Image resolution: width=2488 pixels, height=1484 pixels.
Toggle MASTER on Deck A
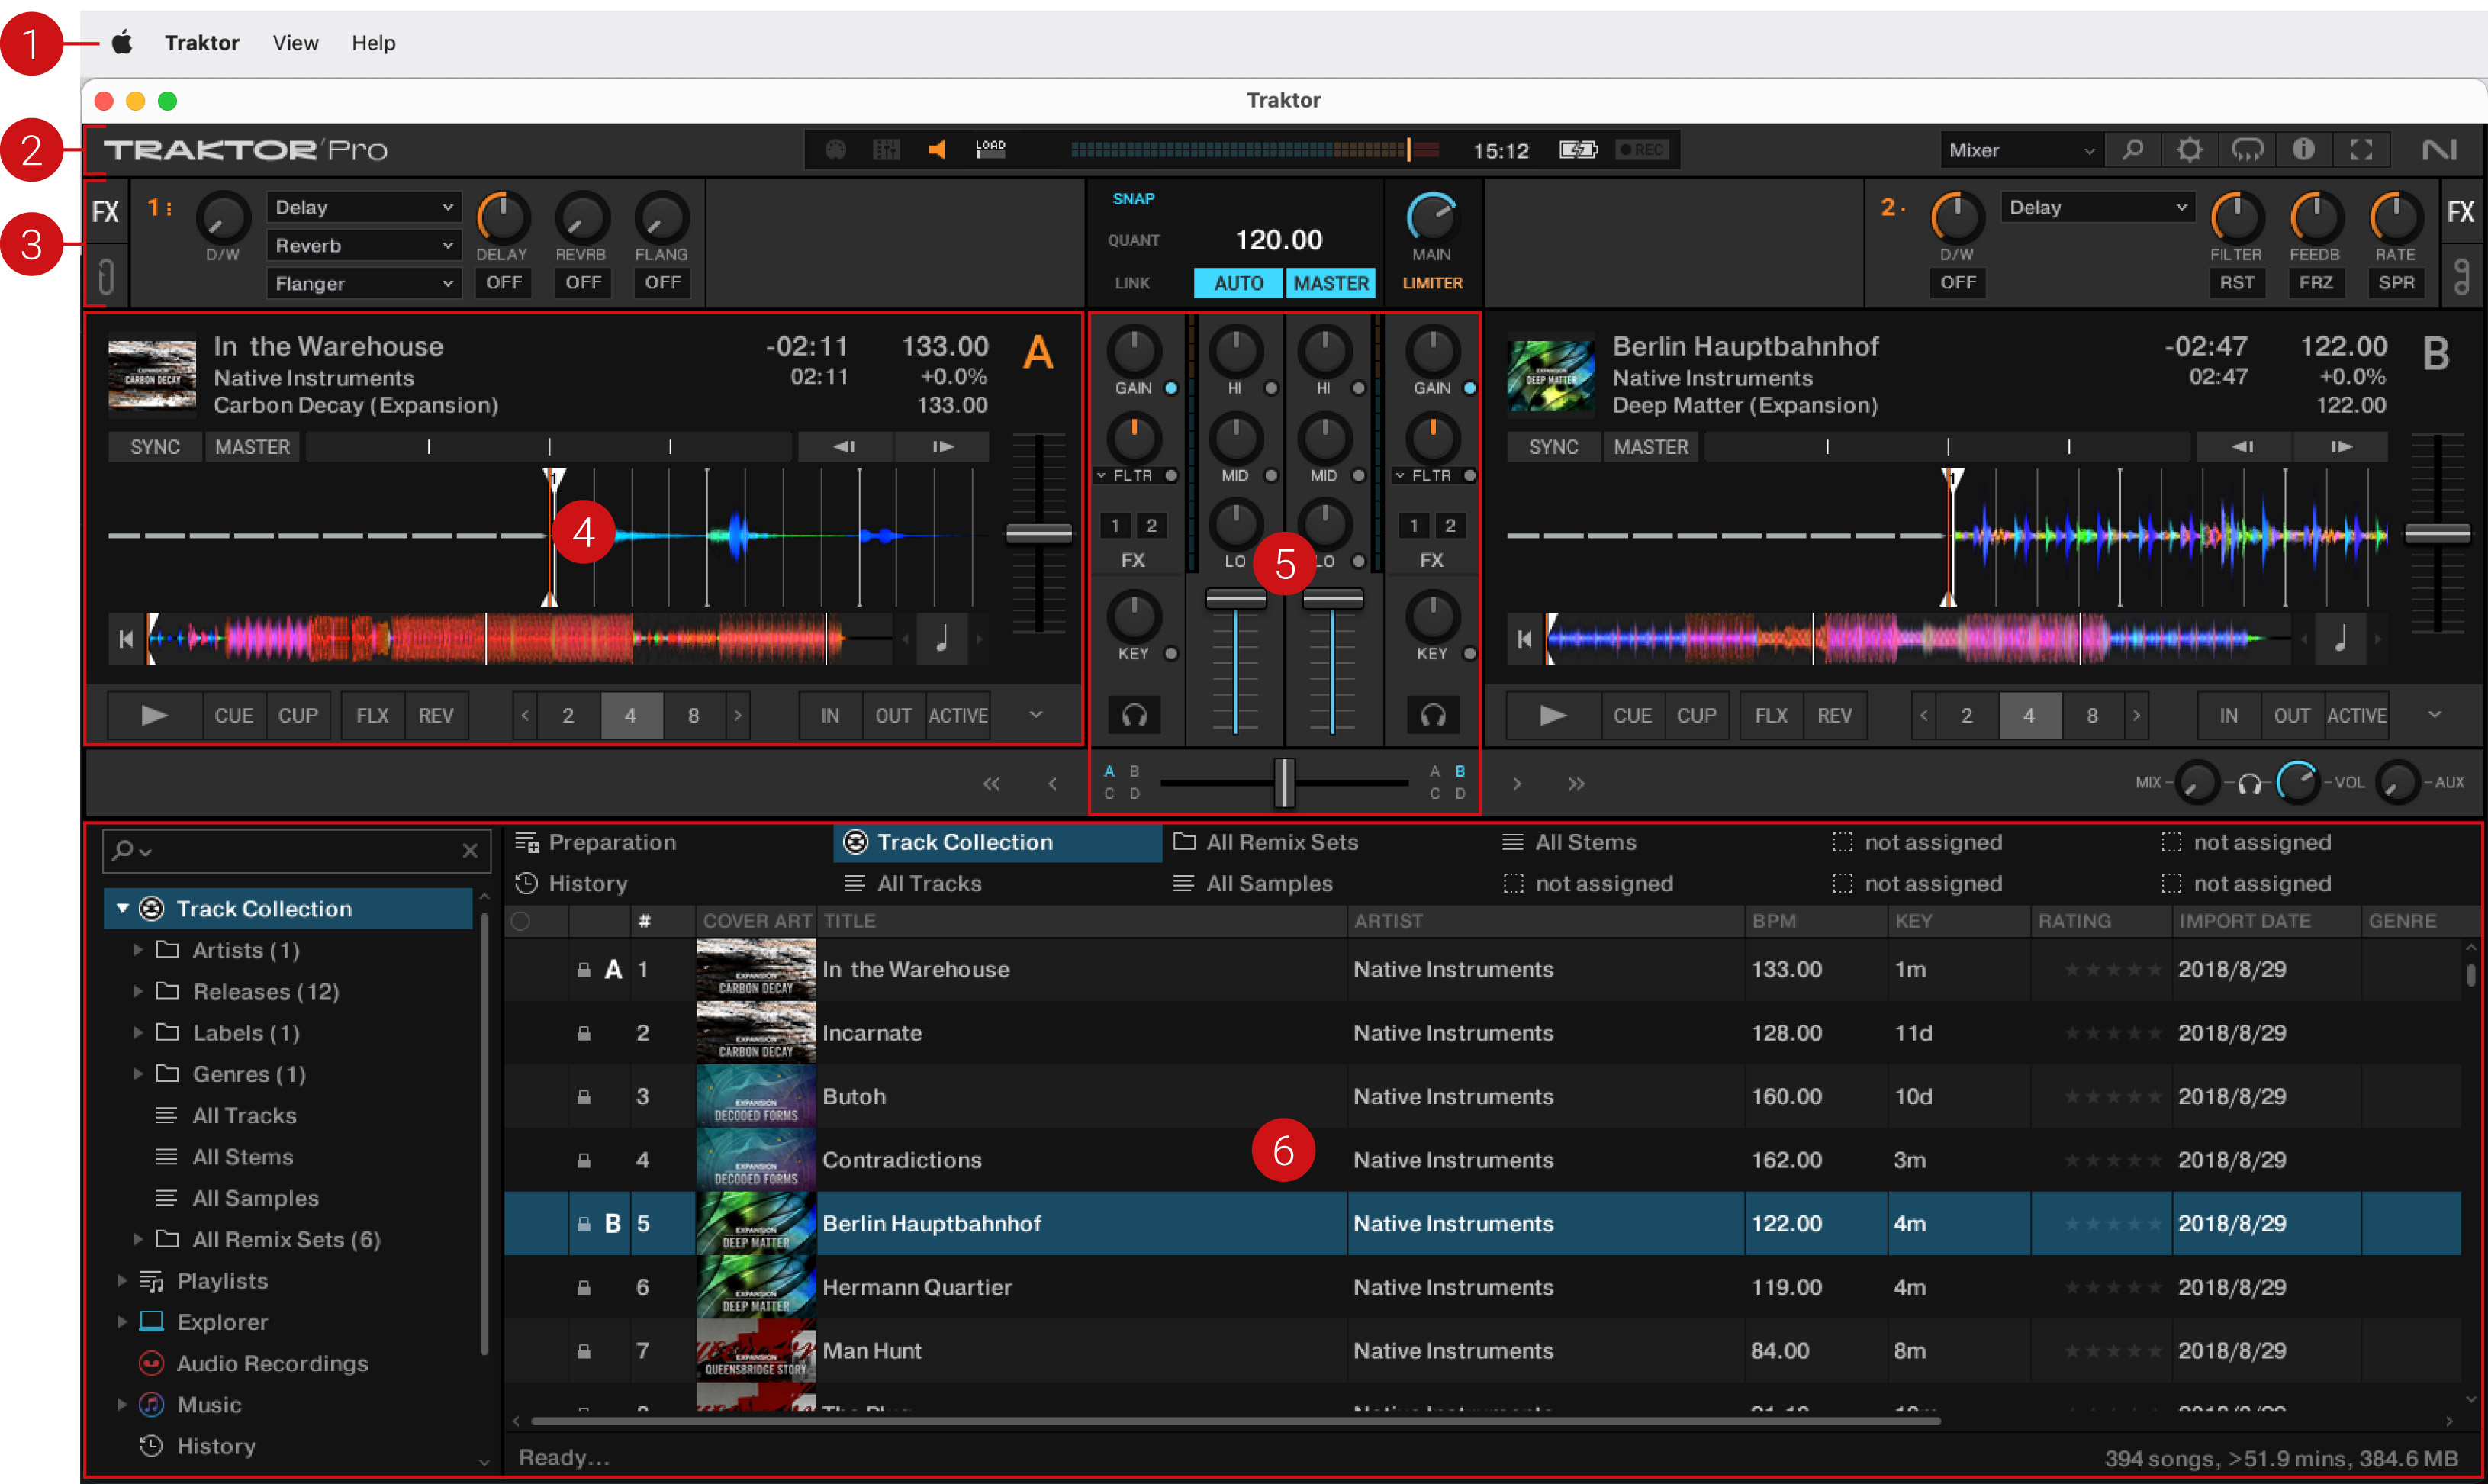coord(252,447)
